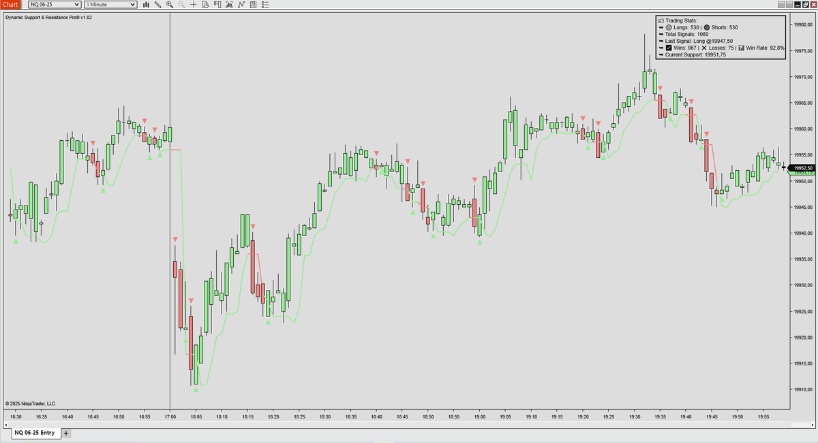Open the Strategies icon in toolbar
This screenshot has height=443, width=818.
[x=241, y=5]
